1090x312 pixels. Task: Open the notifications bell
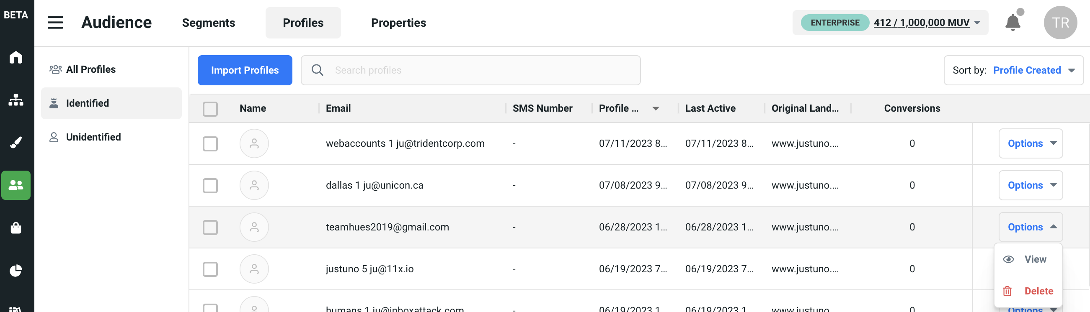click(1013, 23)
